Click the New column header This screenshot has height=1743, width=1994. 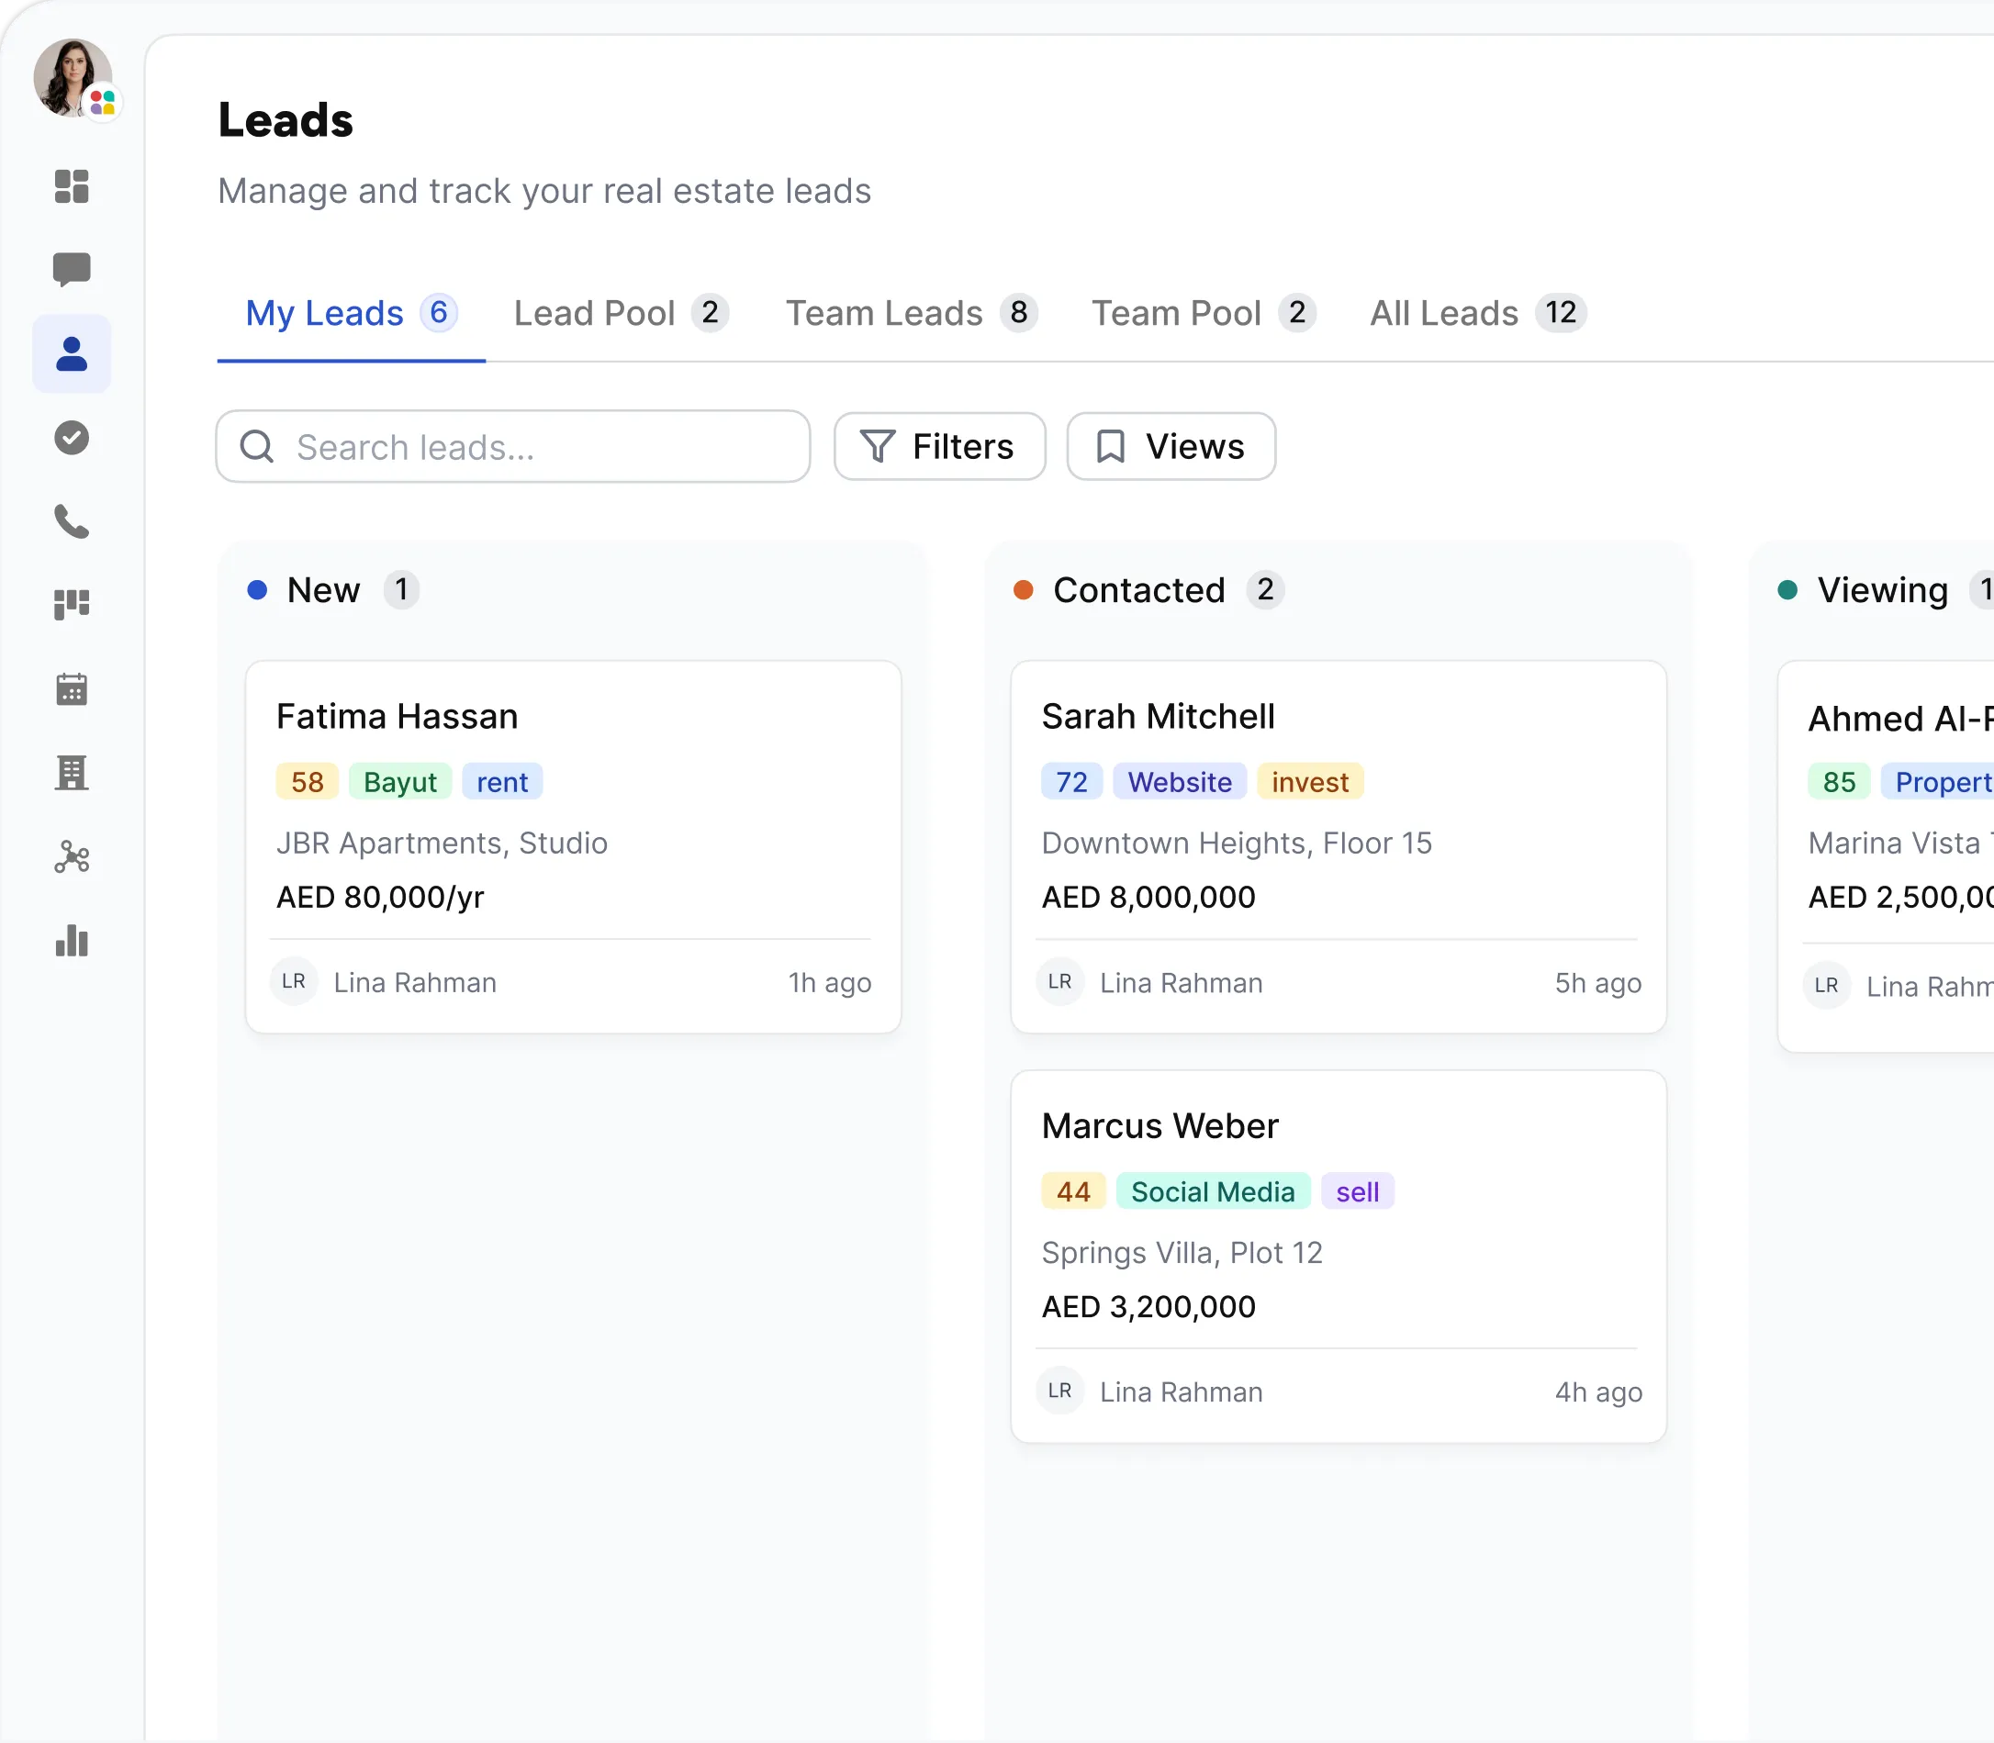[x=333, y=589]
